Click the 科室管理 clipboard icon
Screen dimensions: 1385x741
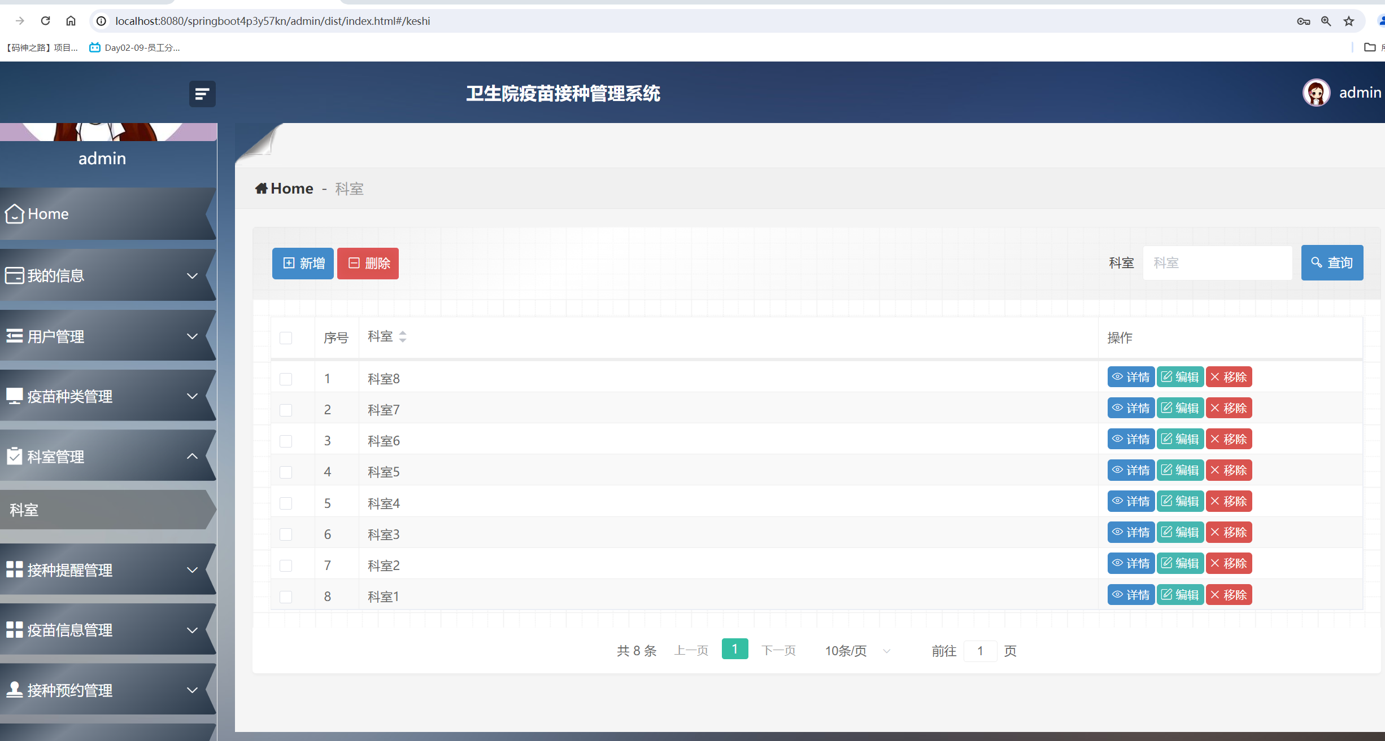click(14, 456)
